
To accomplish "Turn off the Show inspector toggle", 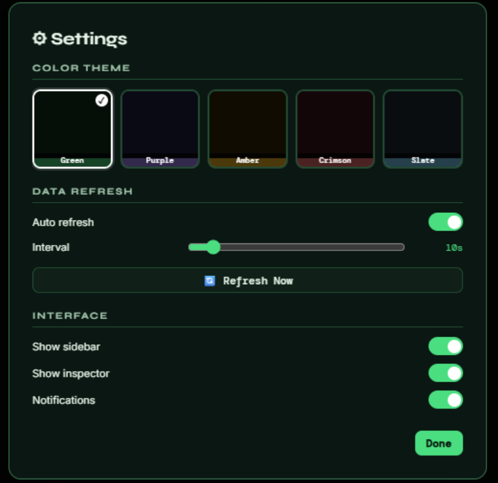I will click(445, 373).
